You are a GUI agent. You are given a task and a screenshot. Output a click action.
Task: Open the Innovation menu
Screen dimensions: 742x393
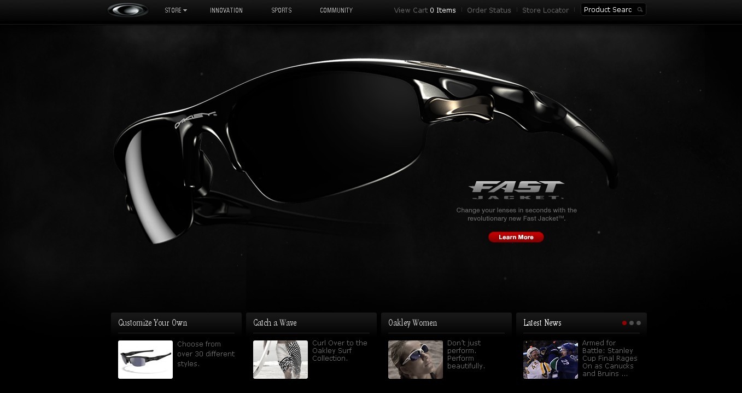click(x=226, y=10)
